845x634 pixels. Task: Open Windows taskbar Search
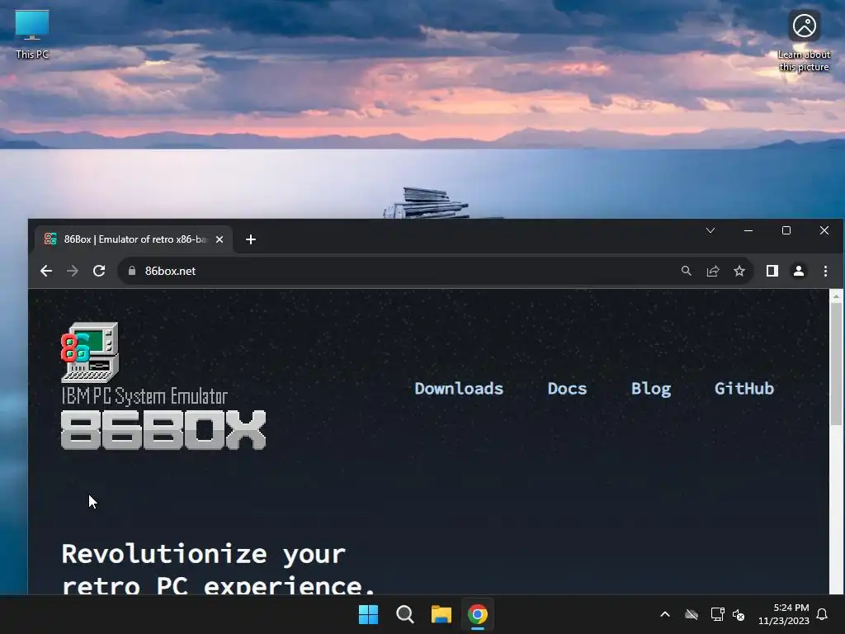(x=404, y=614)
